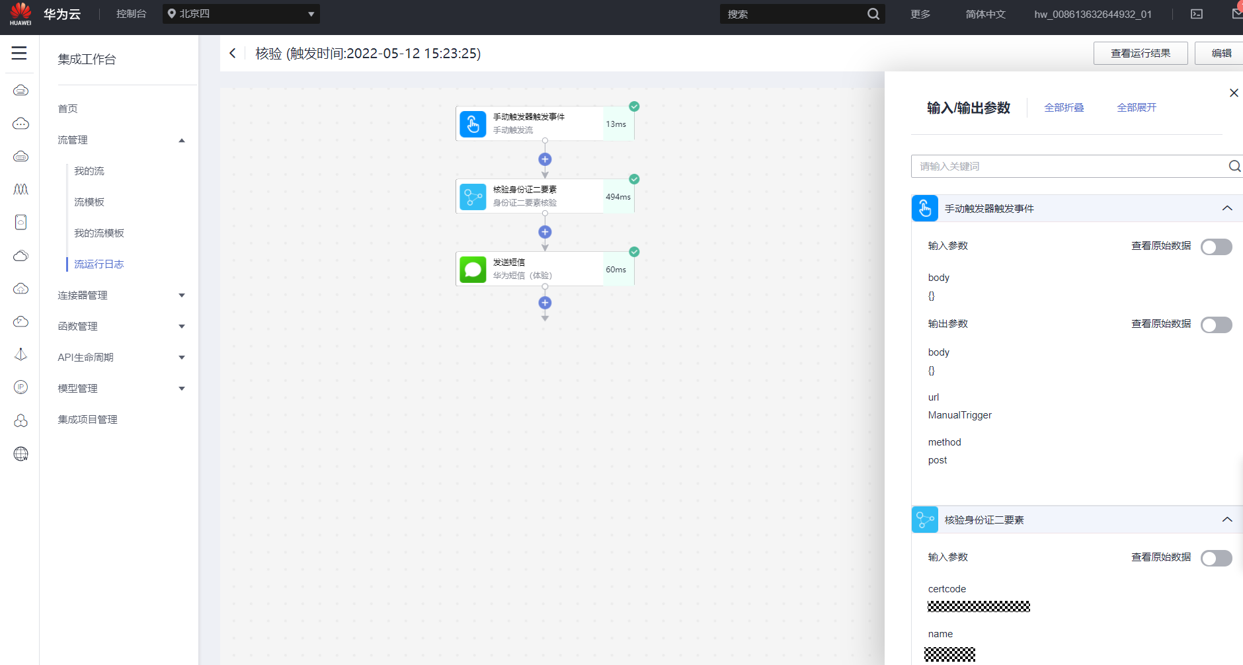Open the 更多 menu in top bar
The width and height of the screenshot is (1243, 665).
[x=920, y=14]
